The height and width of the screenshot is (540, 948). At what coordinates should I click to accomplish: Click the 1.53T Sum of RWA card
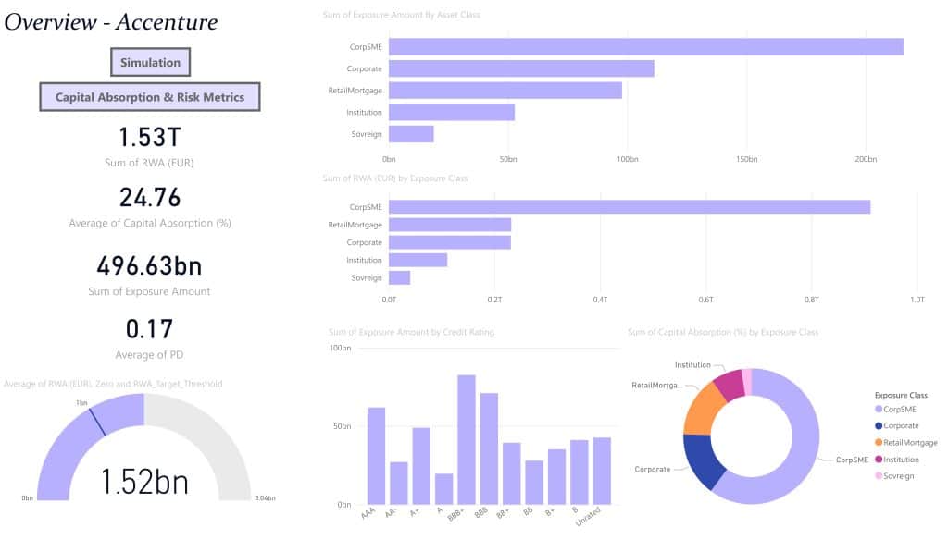150,147
